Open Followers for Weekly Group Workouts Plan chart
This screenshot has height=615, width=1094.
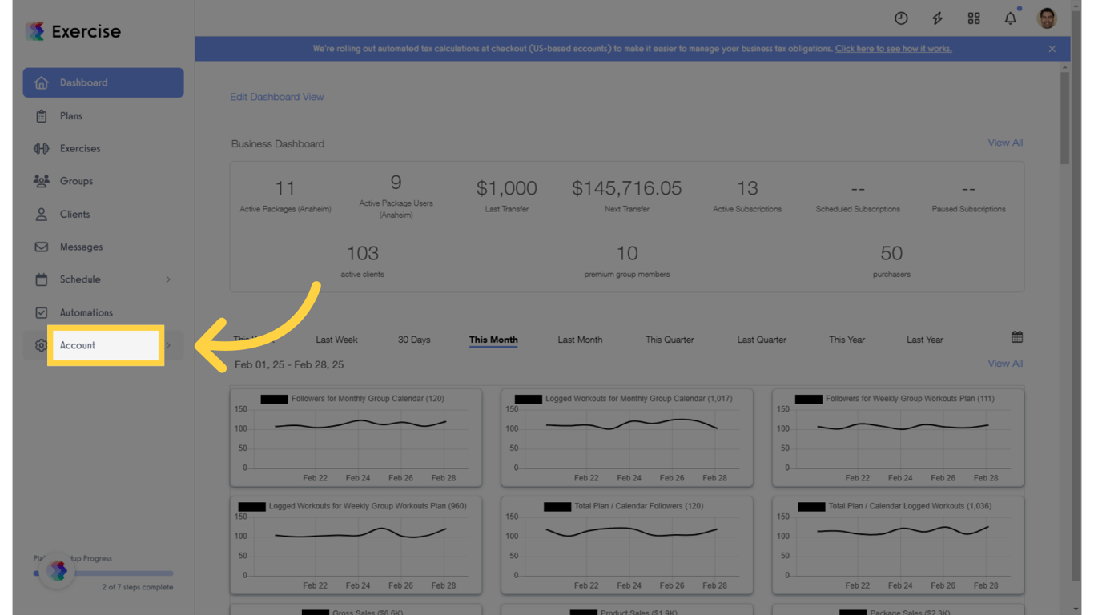(898, 438)
